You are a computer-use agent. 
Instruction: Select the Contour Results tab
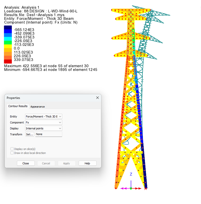(x=18, y=106)
